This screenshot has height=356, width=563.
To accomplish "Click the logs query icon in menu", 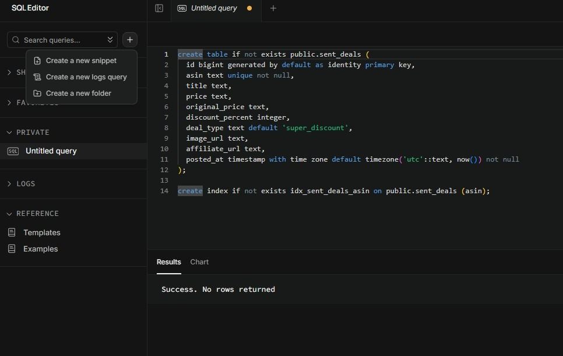I will pos(37,77).
